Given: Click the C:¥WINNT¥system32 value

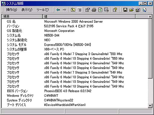Looking at the screenshot, I should coord(59,100).
